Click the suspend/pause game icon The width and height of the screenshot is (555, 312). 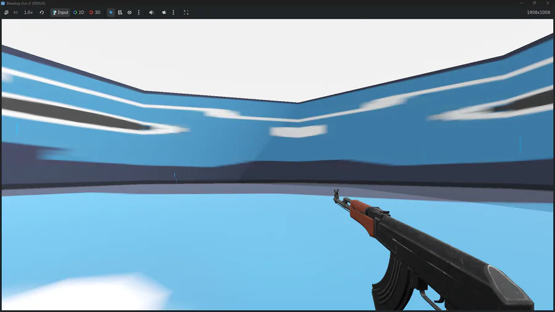[x=6, y=12]
